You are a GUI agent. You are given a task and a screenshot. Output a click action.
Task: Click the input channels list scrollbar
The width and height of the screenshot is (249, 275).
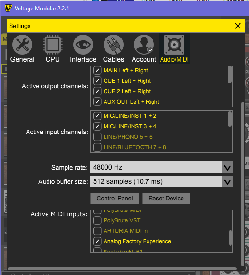[230, 119]
